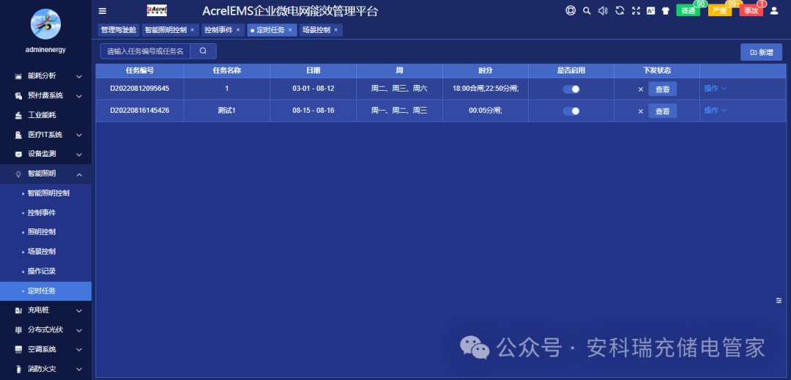Expand 消防火灾 menu chevron
The width and height of the screenshot is (791, 380).
click(79, 369)
